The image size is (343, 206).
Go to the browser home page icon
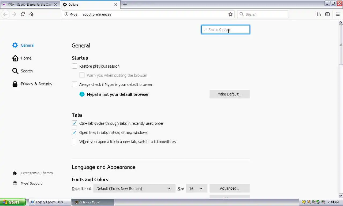31,14
